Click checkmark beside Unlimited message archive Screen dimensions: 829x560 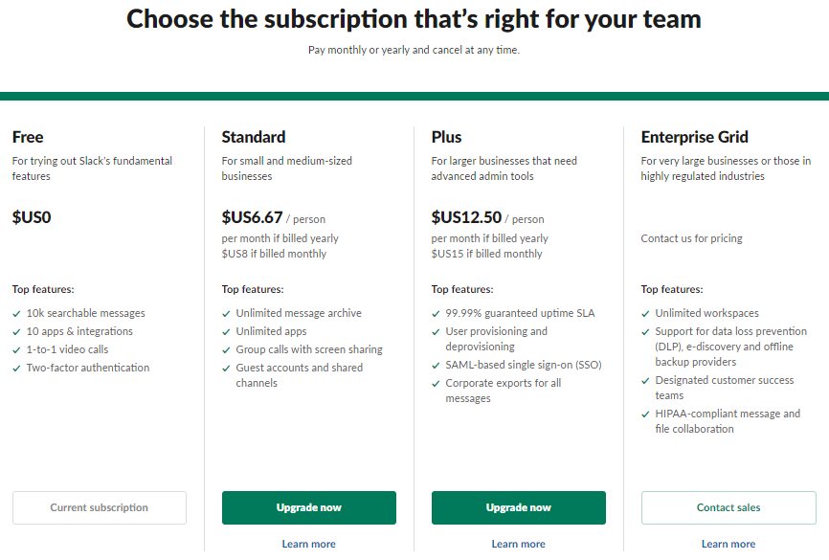226,314
